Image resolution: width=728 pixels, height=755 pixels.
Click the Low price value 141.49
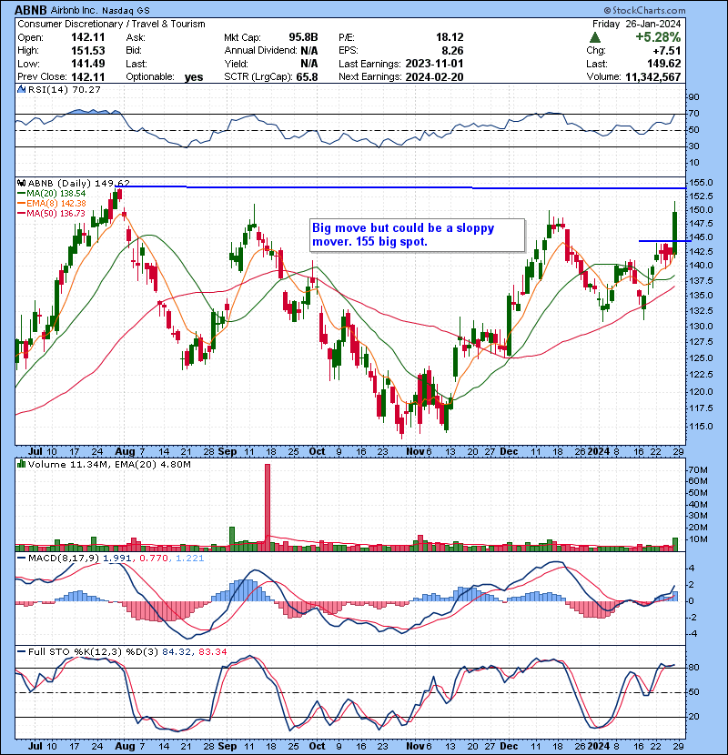pyautogui.click(x=88, y=64)
